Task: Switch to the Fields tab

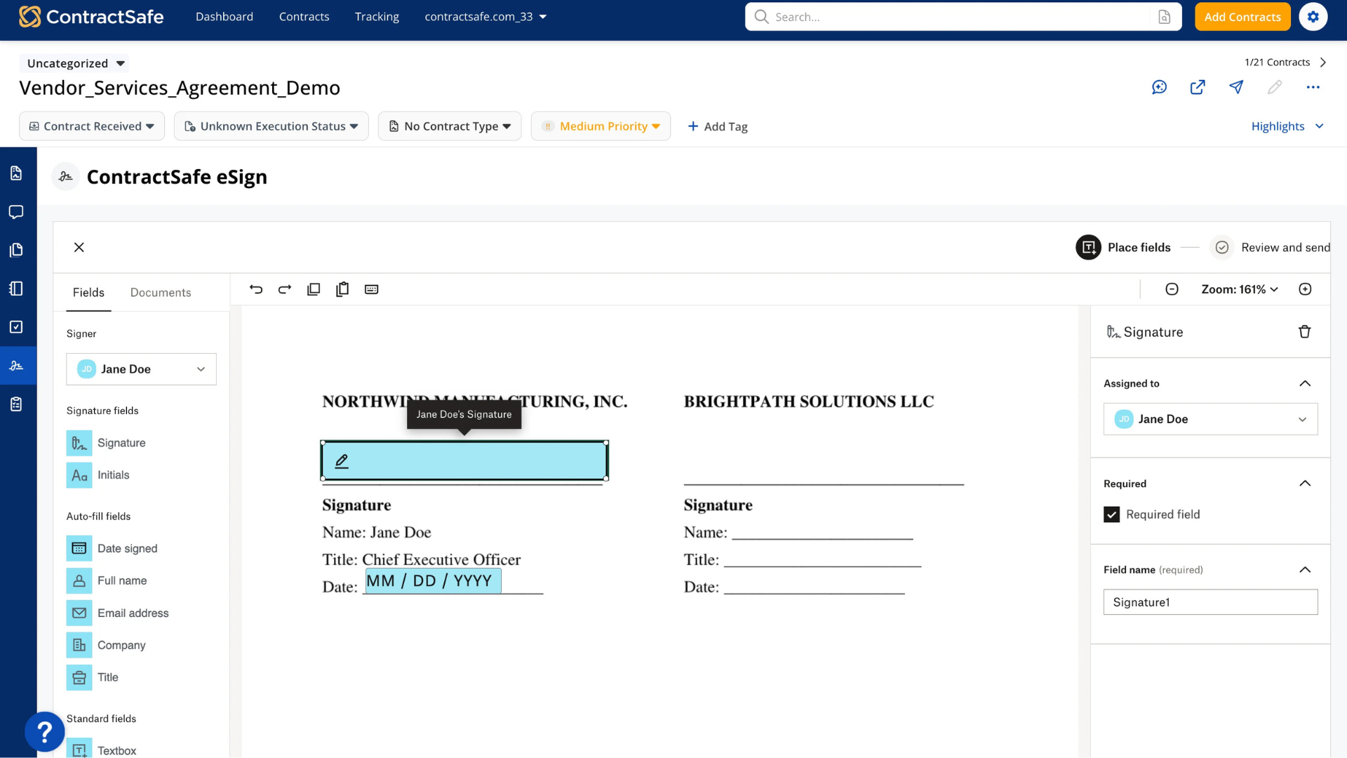Action: pyautogui.click(x=88, y=293)
